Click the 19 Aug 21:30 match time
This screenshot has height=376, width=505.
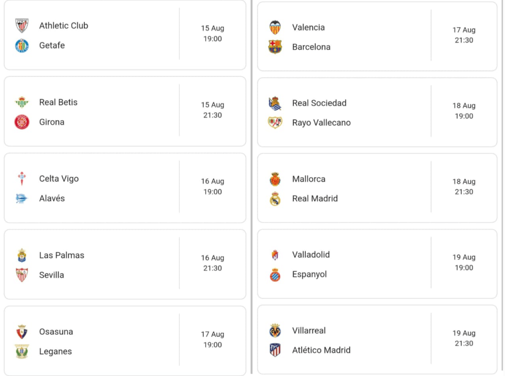464,338
